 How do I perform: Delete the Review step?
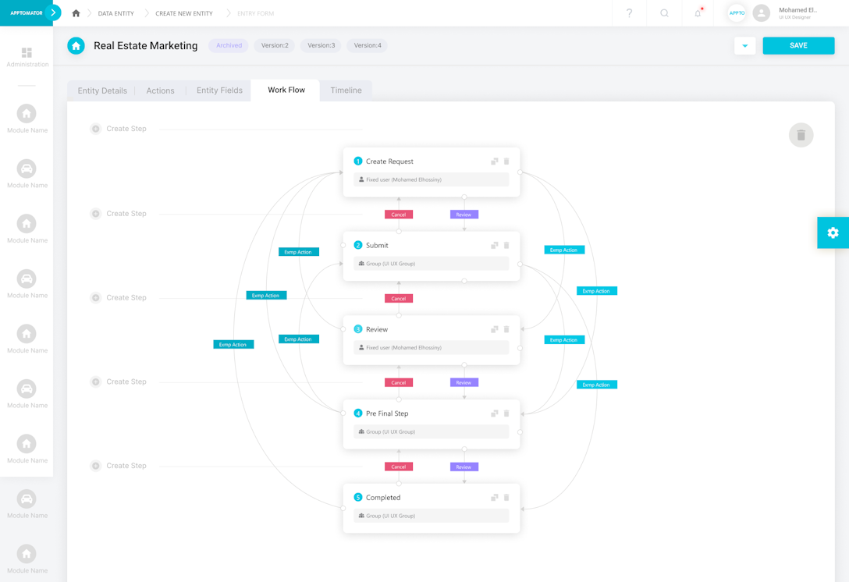coord(506,329)
